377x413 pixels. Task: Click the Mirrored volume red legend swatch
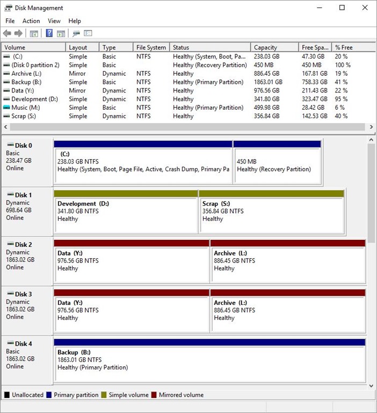(x=154, y=395)
